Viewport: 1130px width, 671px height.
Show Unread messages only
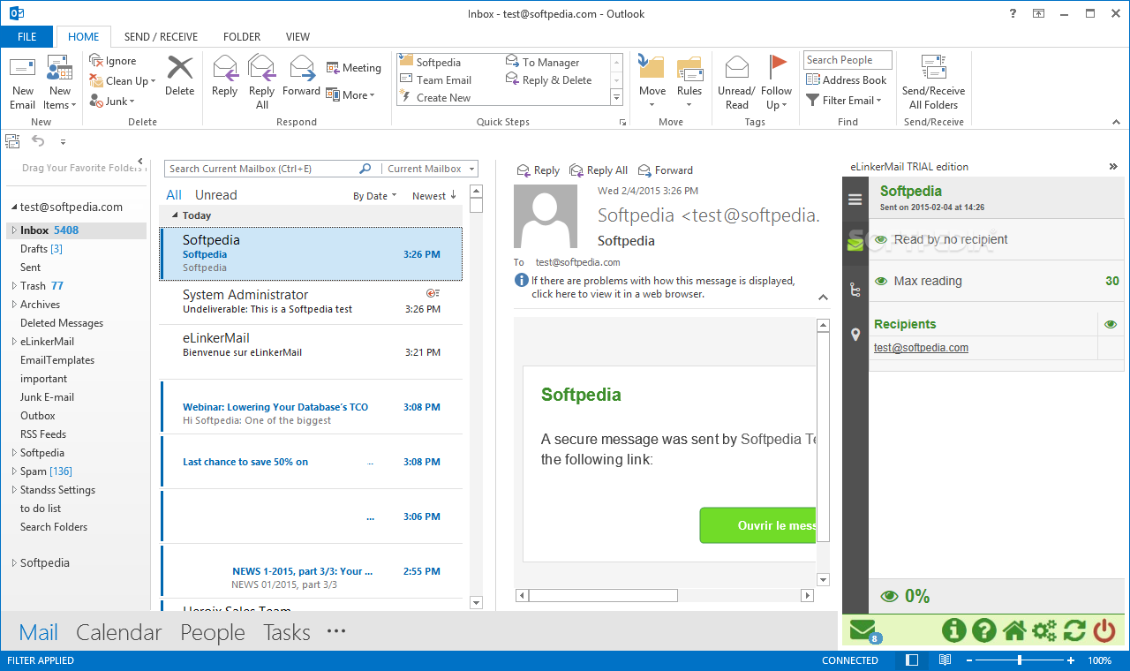pos(216,195)
